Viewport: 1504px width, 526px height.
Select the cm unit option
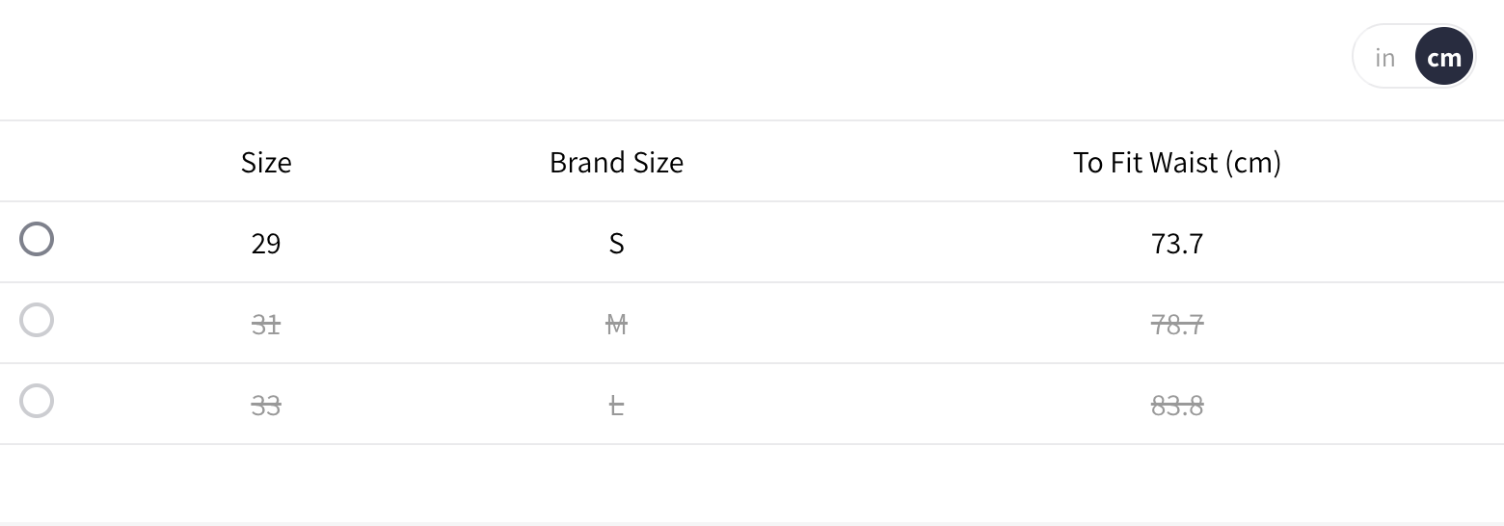1443,58
